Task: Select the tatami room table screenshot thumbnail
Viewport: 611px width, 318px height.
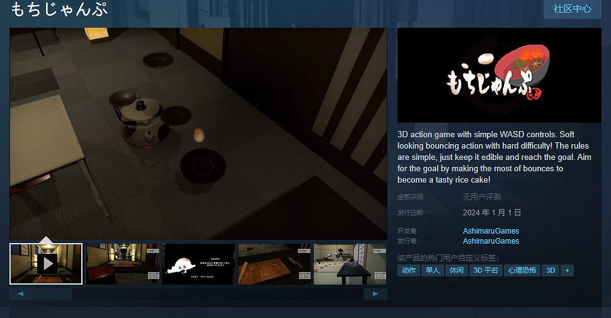Action: coord(350,264)
